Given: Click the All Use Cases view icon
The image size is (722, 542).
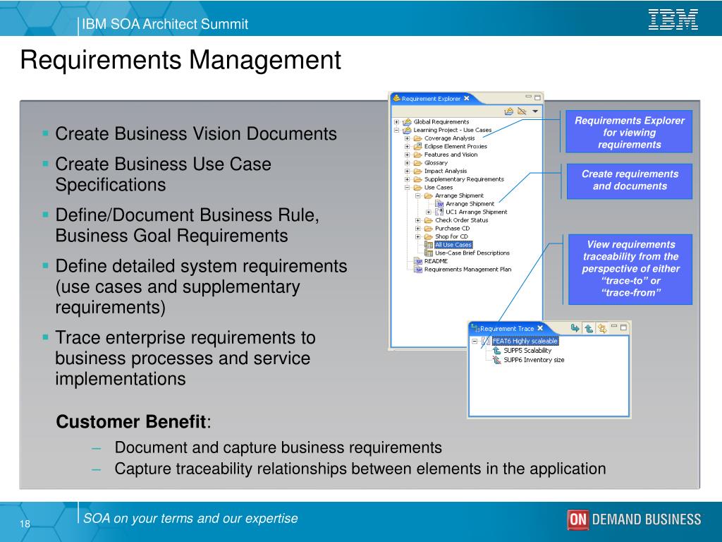Looking at the screenshot, I should [429, 245].
